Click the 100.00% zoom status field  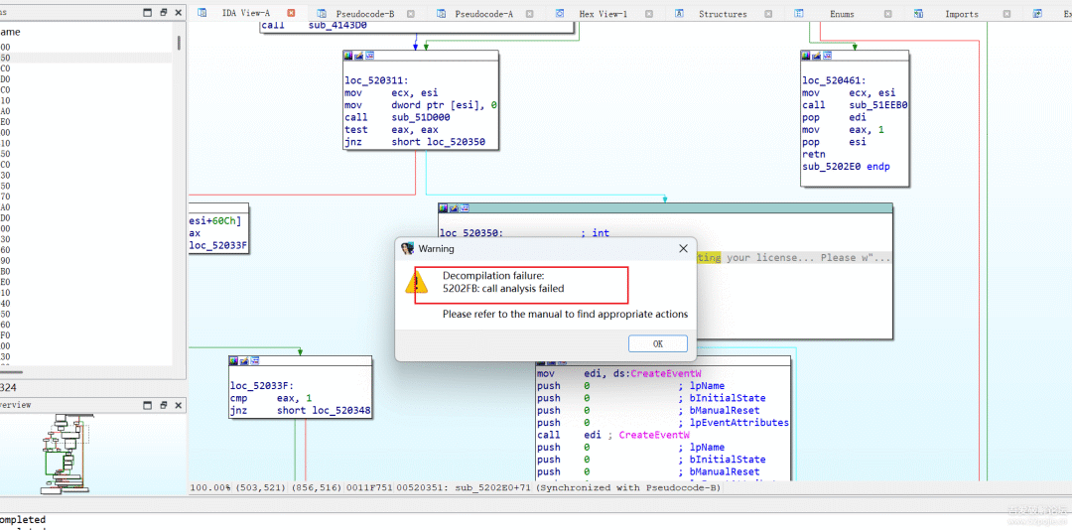coord(209,488)
